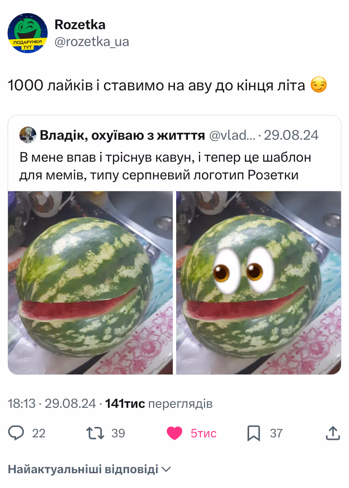View the 141тис переглядів count
349x488 pixels.
[159, 404]
